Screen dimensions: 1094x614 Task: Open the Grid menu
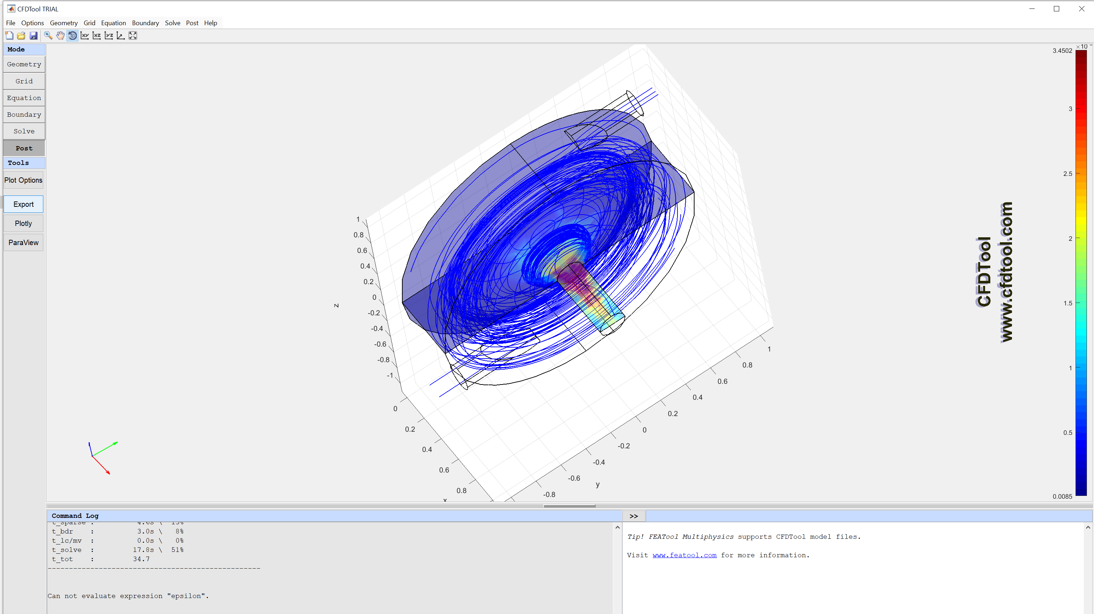coord(89,23)
